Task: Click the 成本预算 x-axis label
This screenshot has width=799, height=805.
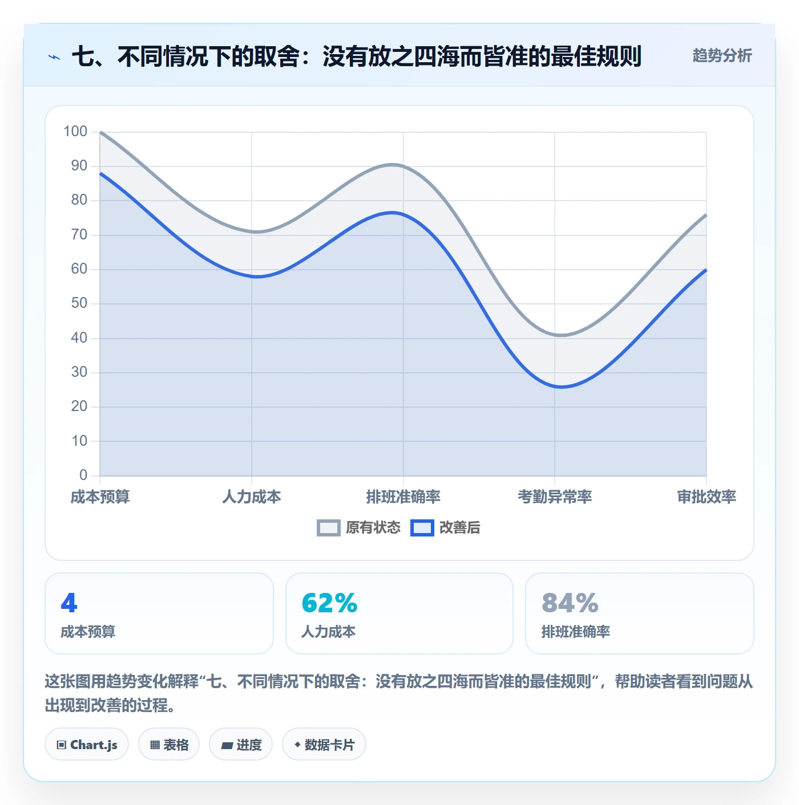Action: pos(100,497)
